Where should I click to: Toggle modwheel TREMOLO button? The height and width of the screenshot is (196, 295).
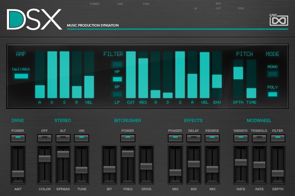point(259,138)
